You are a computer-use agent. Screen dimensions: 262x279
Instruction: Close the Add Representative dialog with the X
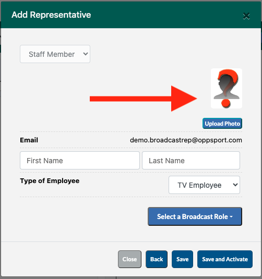click(246, 16)
